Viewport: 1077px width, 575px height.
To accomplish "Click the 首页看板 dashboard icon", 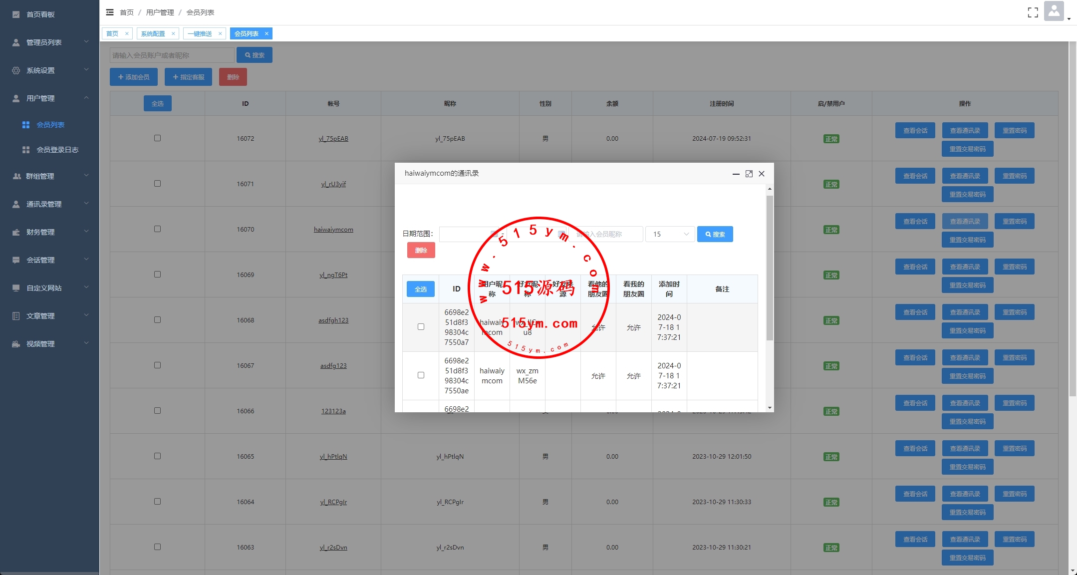I will click(16, 14).
